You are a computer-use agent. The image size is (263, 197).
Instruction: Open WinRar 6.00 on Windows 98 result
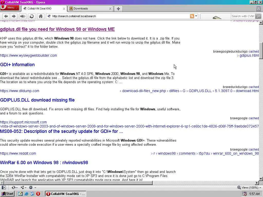44,163
